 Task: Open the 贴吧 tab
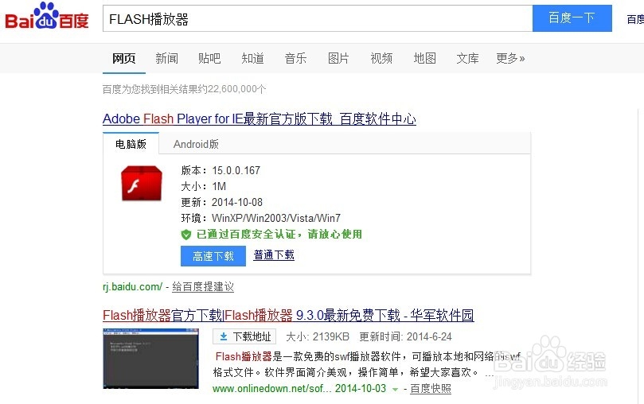click(209, 58)
